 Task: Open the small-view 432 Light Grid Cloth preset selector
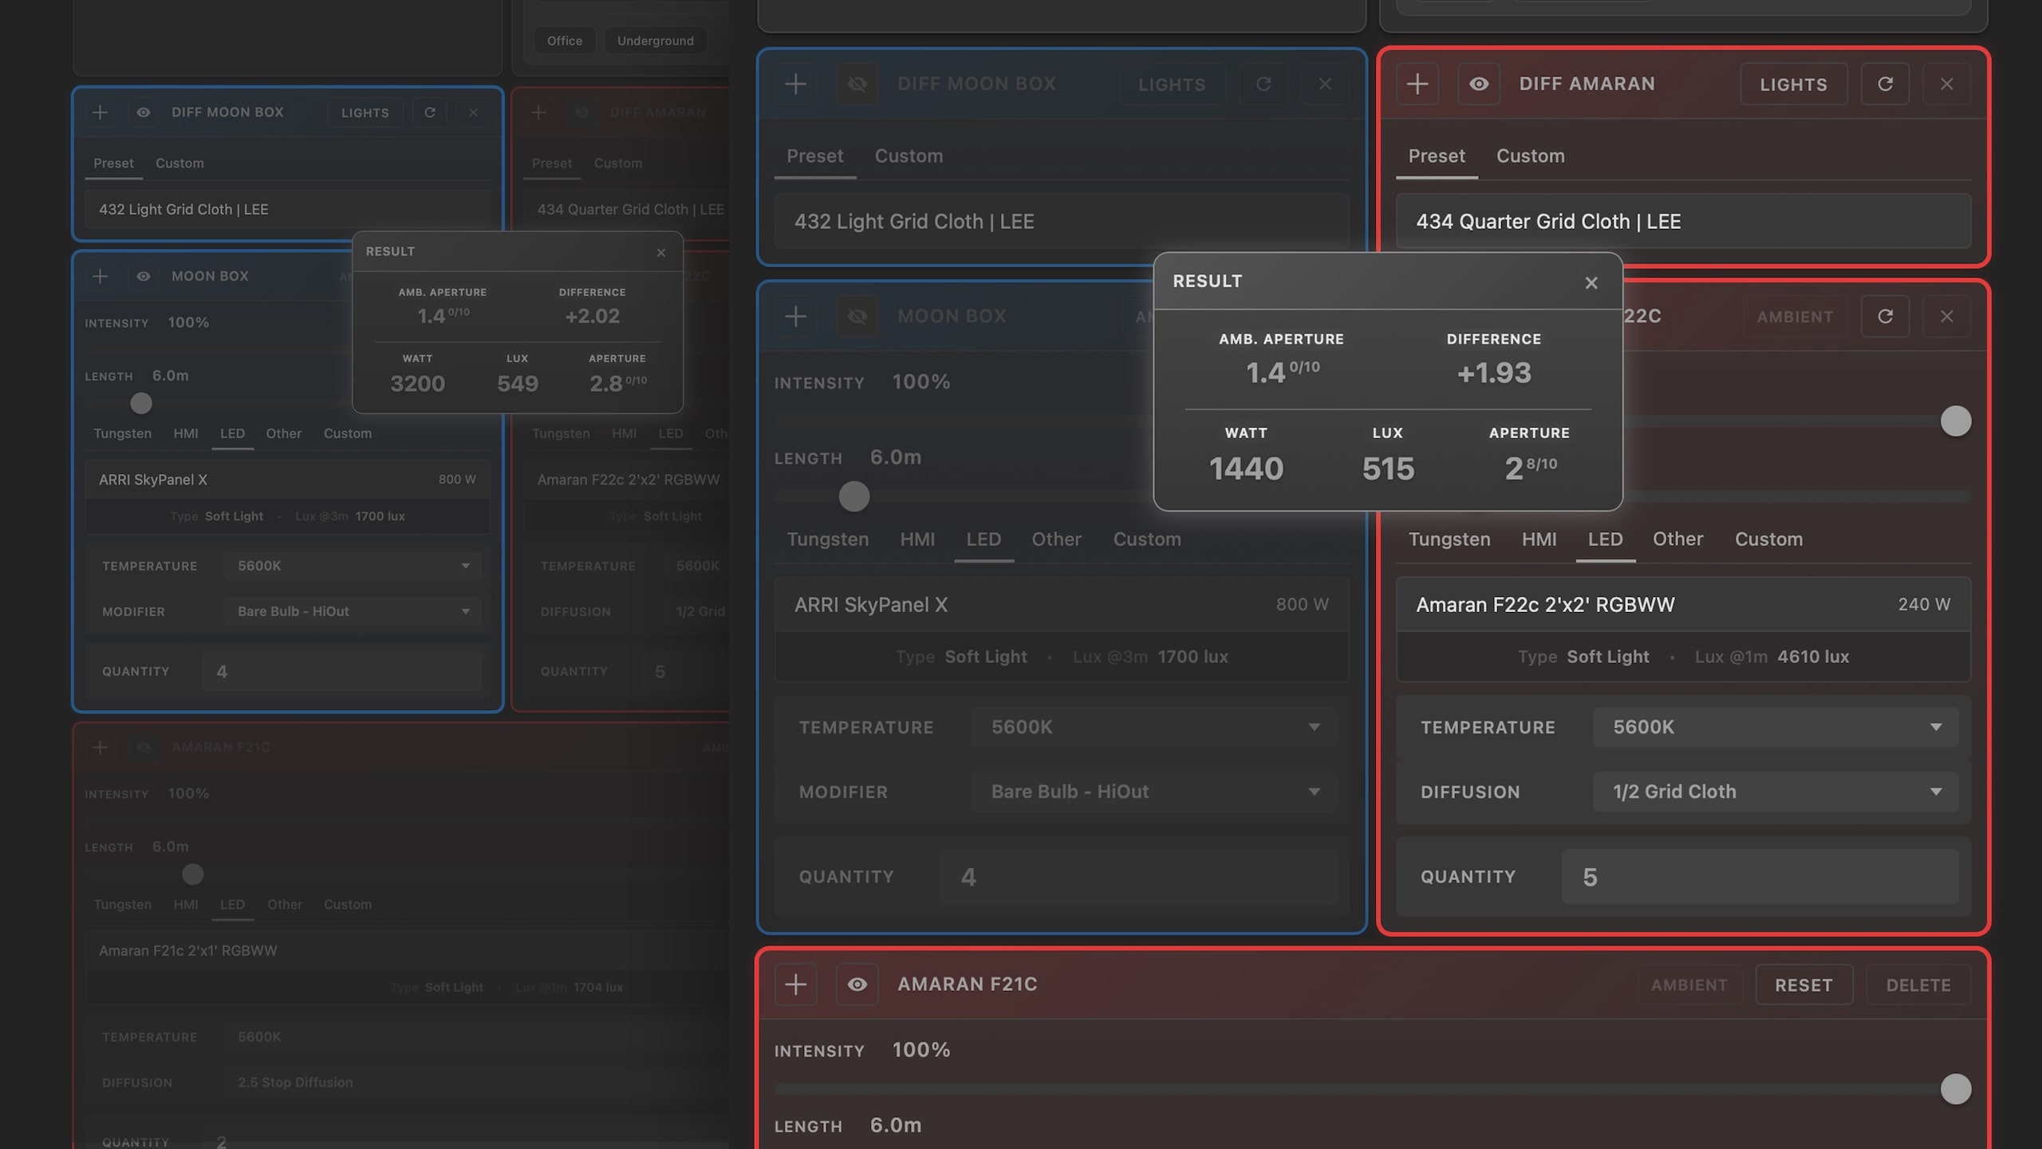287,209
